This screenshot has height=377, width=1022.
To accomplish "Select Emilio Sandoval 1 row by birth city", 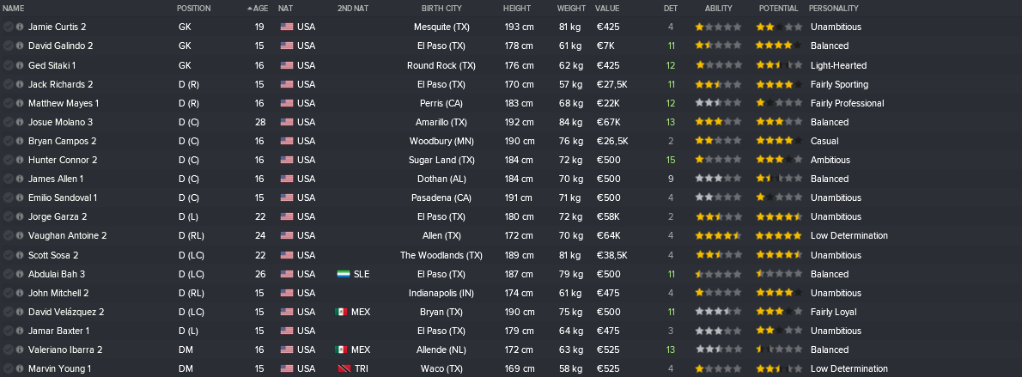I will tap(441, 198).
